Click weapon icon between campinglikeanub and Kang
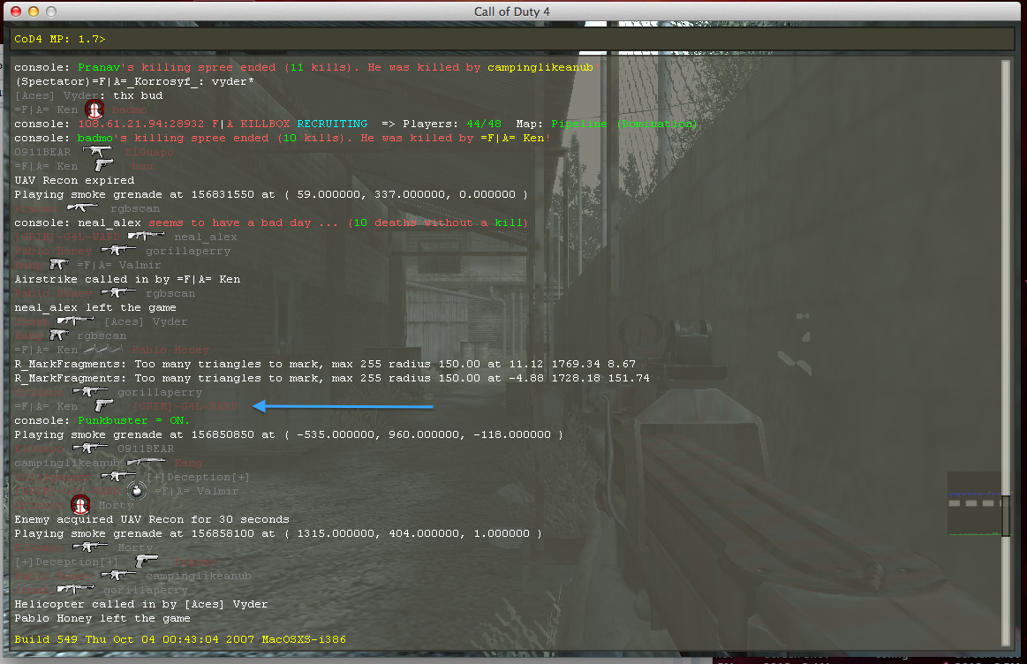 click(146, 462)
